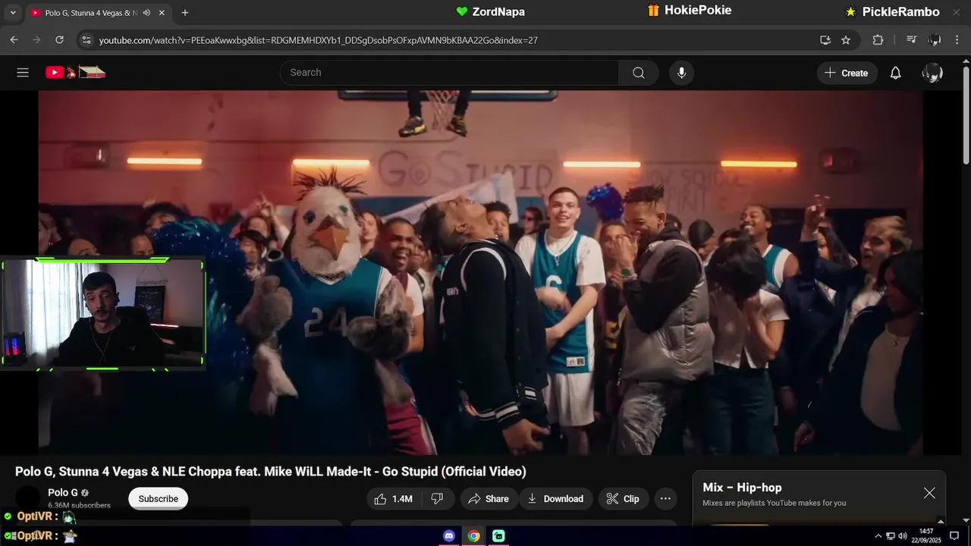This screenshot has height=546, width=971.
Task: Open Discord from the taskbar
Action: (449, 536)
